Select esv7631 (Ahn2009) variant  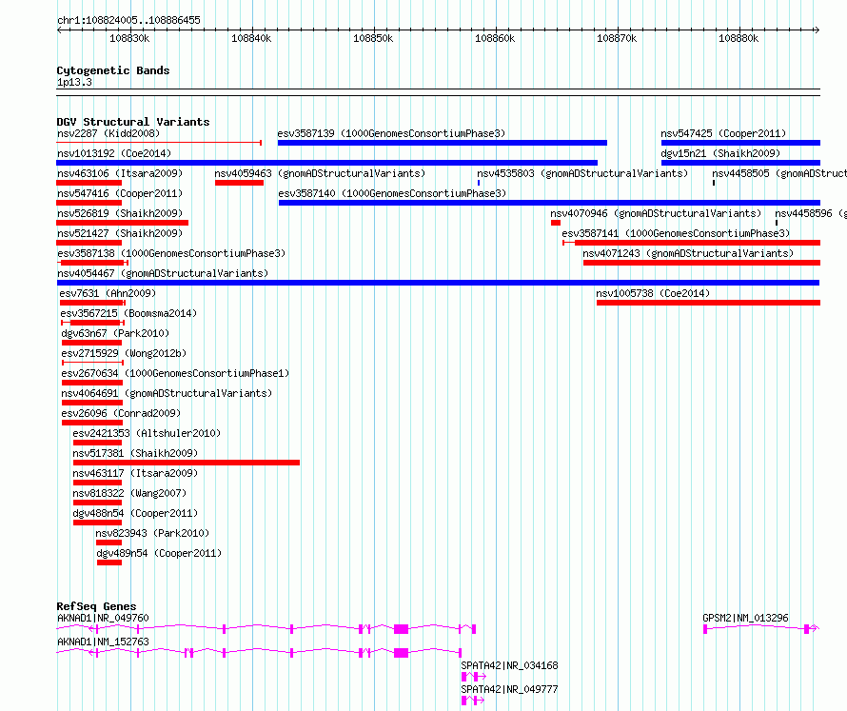[108, 293]
